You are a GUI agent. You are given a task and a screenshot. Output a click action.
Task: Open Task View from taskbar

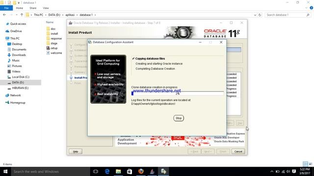(96, 172)
